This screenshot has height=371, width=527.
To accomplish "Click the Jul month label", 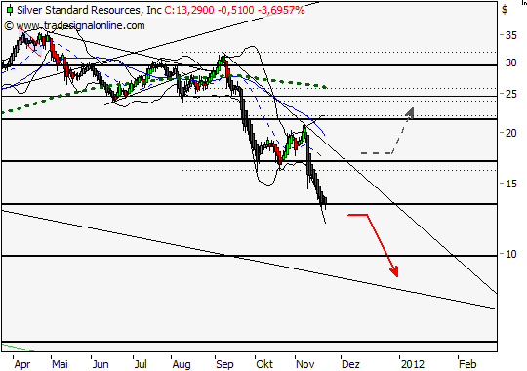I will [141, 364].
